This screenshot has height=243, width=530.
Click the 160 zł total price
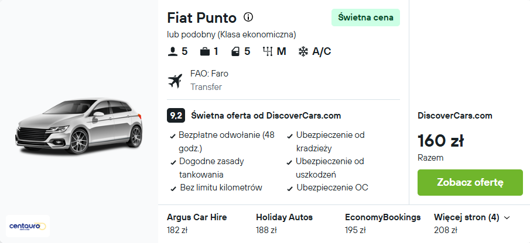(x=441, y=141)
